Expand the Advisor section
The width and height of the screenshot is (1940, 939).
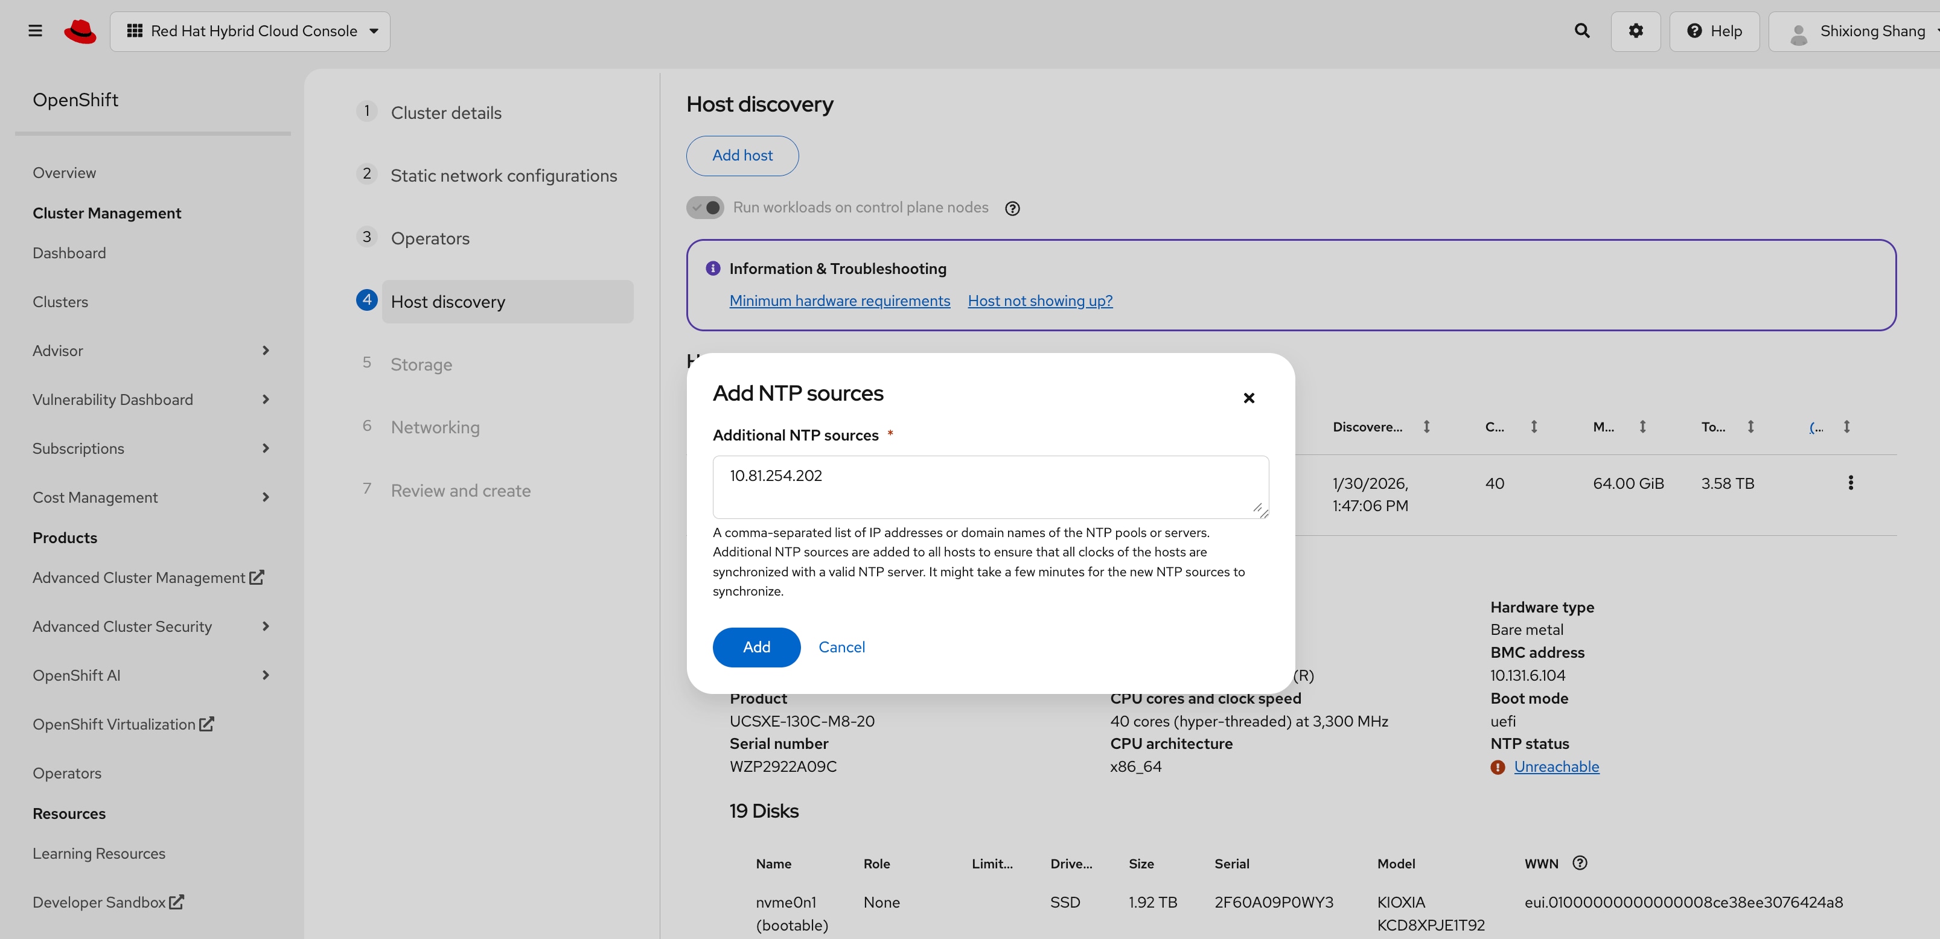(151, 350)
